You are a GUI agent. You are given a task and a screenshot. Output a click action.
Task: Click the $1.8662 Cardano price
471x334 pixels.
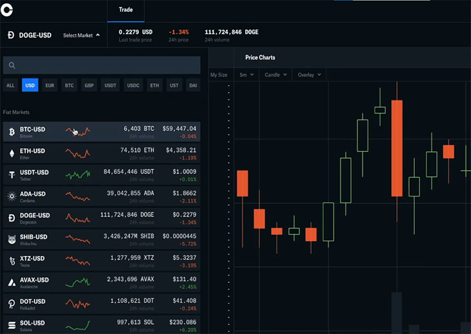185,193
